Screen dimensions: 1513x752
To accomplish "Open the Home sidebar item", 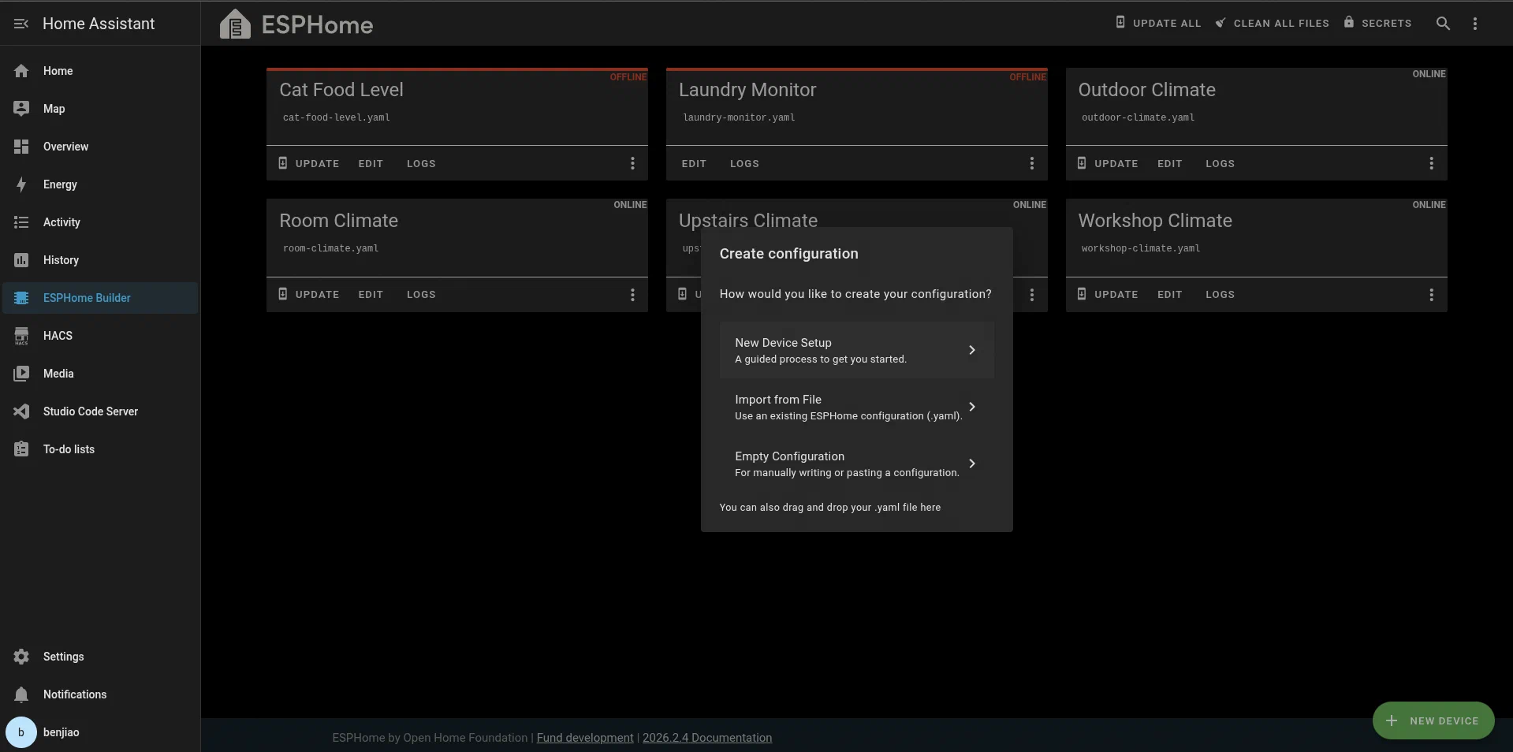I will click(100, 71).
